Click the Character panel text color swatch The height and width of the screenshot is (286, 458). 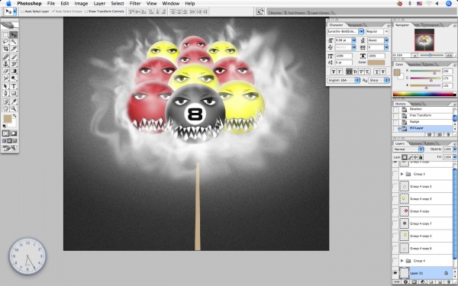pos(376,63)
